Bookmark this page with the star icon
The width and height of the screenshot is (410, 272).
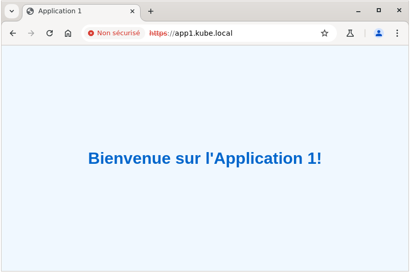325,33
